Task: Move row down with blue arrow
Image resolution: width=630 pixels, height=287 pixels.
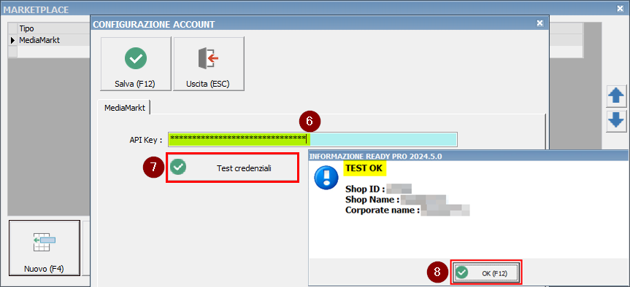Action: (616, 121)
